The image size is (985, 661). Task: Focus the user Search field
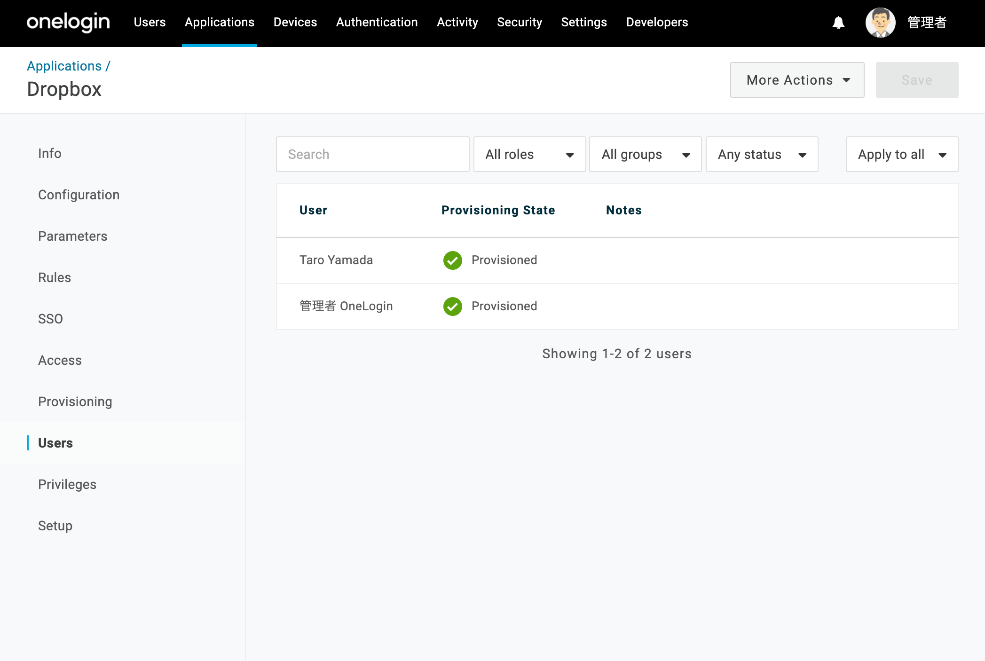373,154
